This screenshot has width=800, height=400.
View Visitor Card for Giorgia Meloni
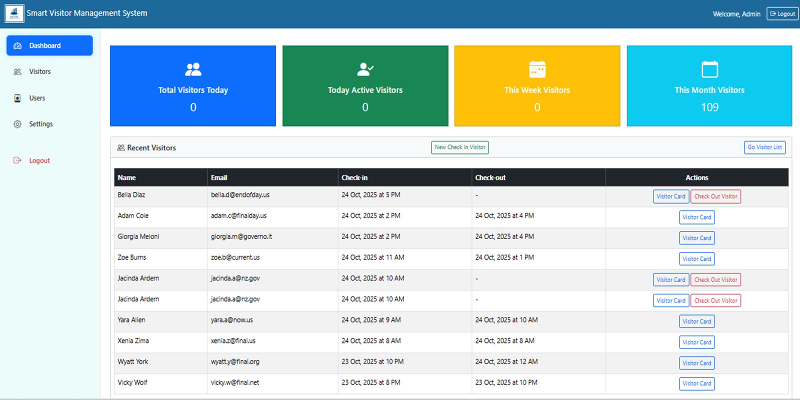pos(696,238)
